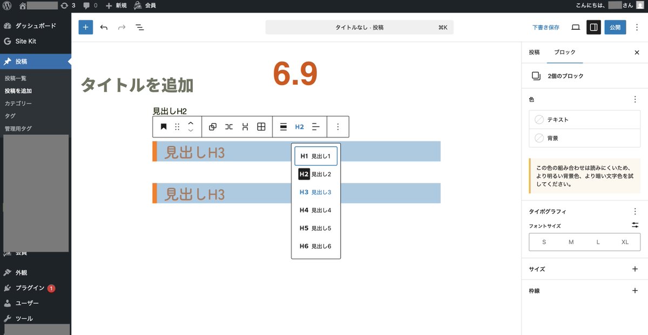The image size is (648, 335).
Task: Select the second 見出しH3 heading block
Action: pyautogui.click(x=296, y=193)
